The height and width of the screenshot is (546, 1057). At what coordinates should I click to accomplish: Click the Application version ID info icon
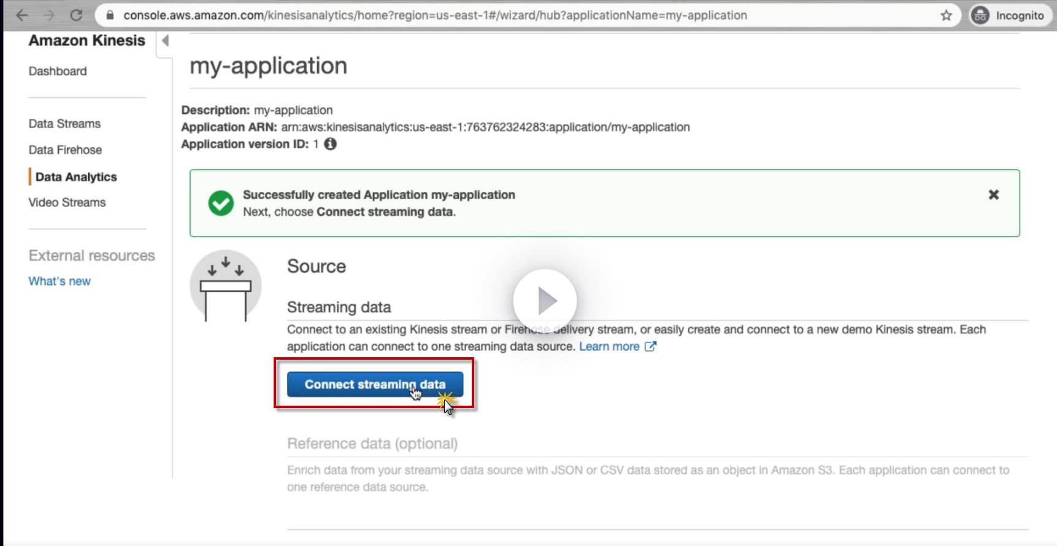(x=330, y=144)
